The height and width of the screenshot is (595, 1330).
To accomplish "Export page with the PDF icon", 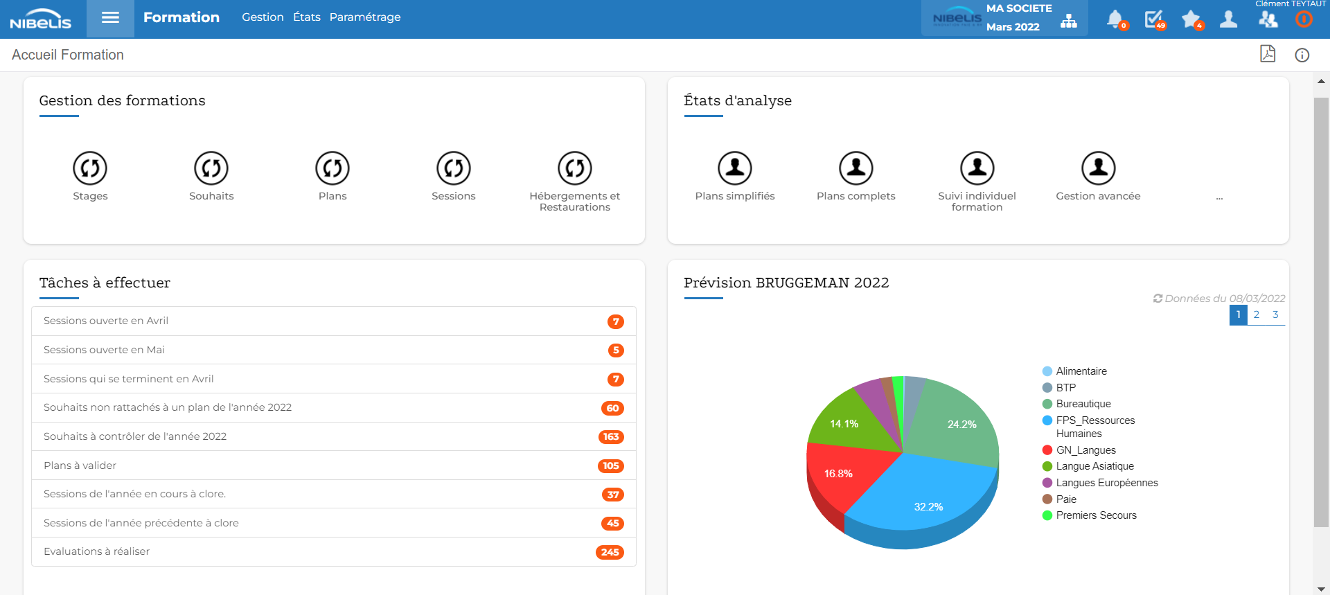I will (x=1267, y=54).
